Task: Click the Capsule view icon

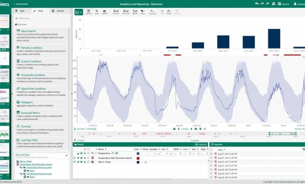Action: [105, 12]
